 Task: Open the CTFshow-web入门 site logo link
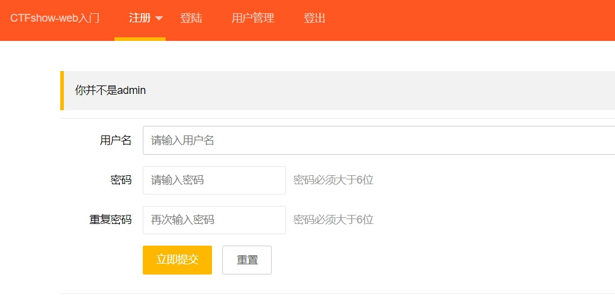tap(55, 19)
